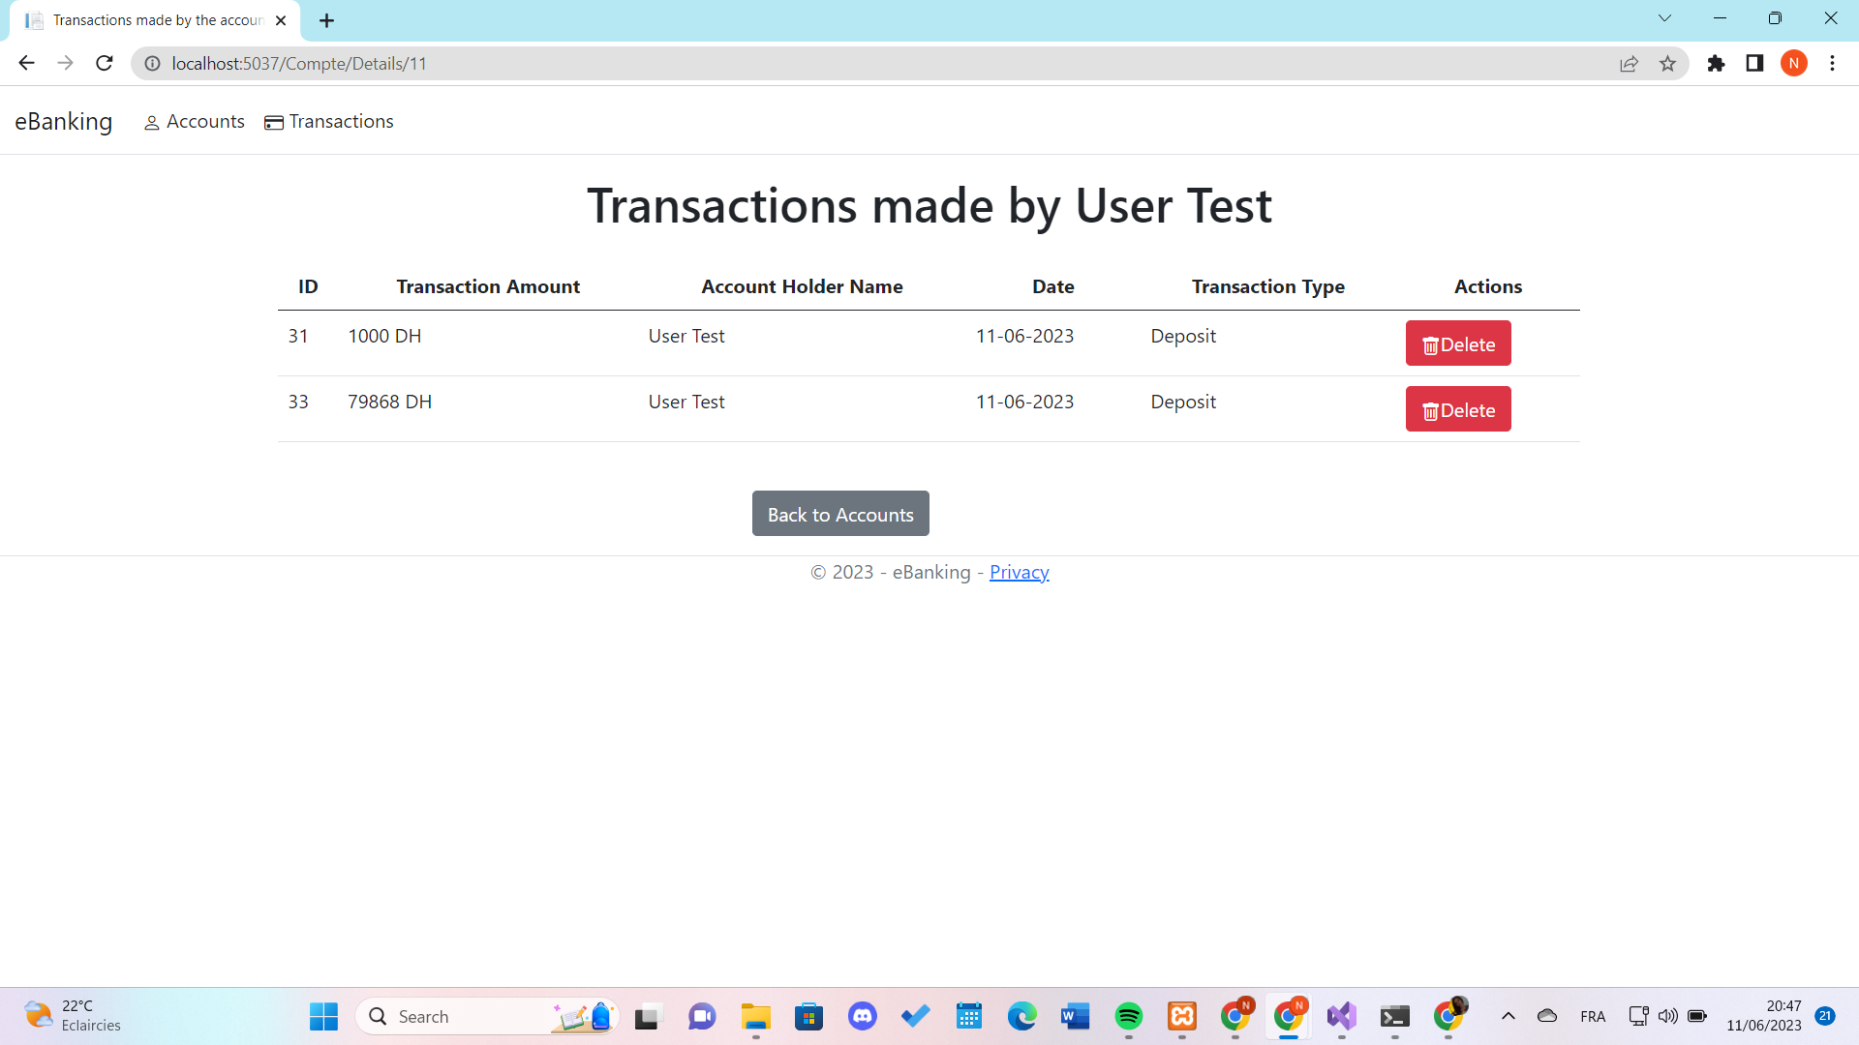
Task: Go to Transactions navigation item
Action: 329,122
